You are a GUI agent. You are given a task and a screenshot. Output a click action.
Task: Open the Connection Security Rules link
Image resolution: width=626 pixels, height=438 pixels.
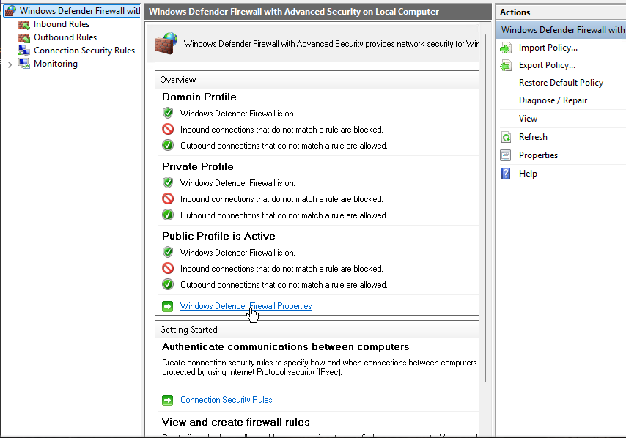point(227,400)
